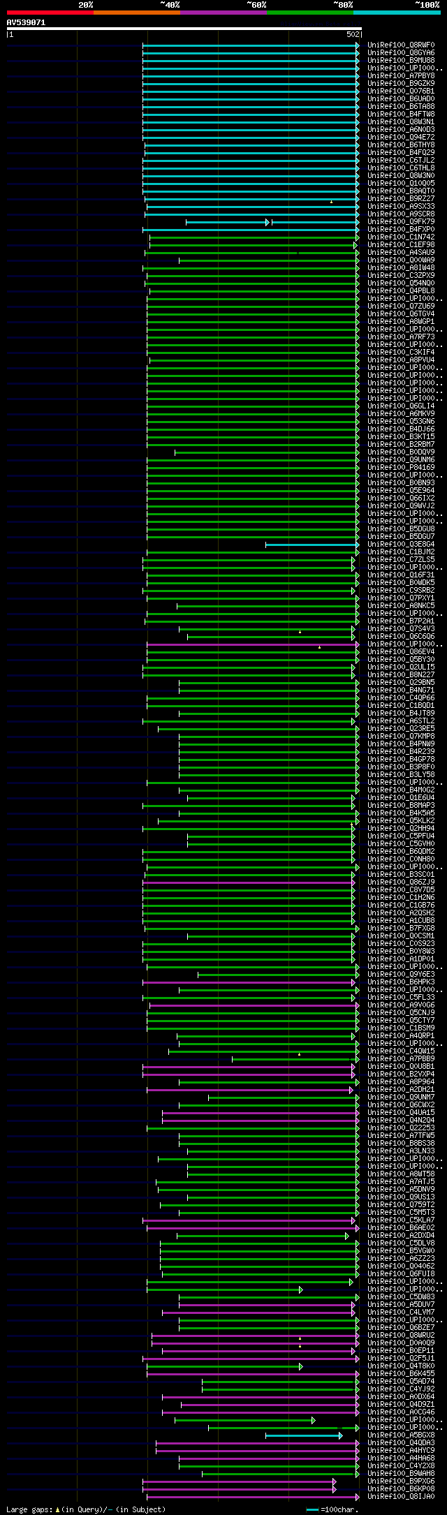Select the query label AV539071

(x=26, y=22)
